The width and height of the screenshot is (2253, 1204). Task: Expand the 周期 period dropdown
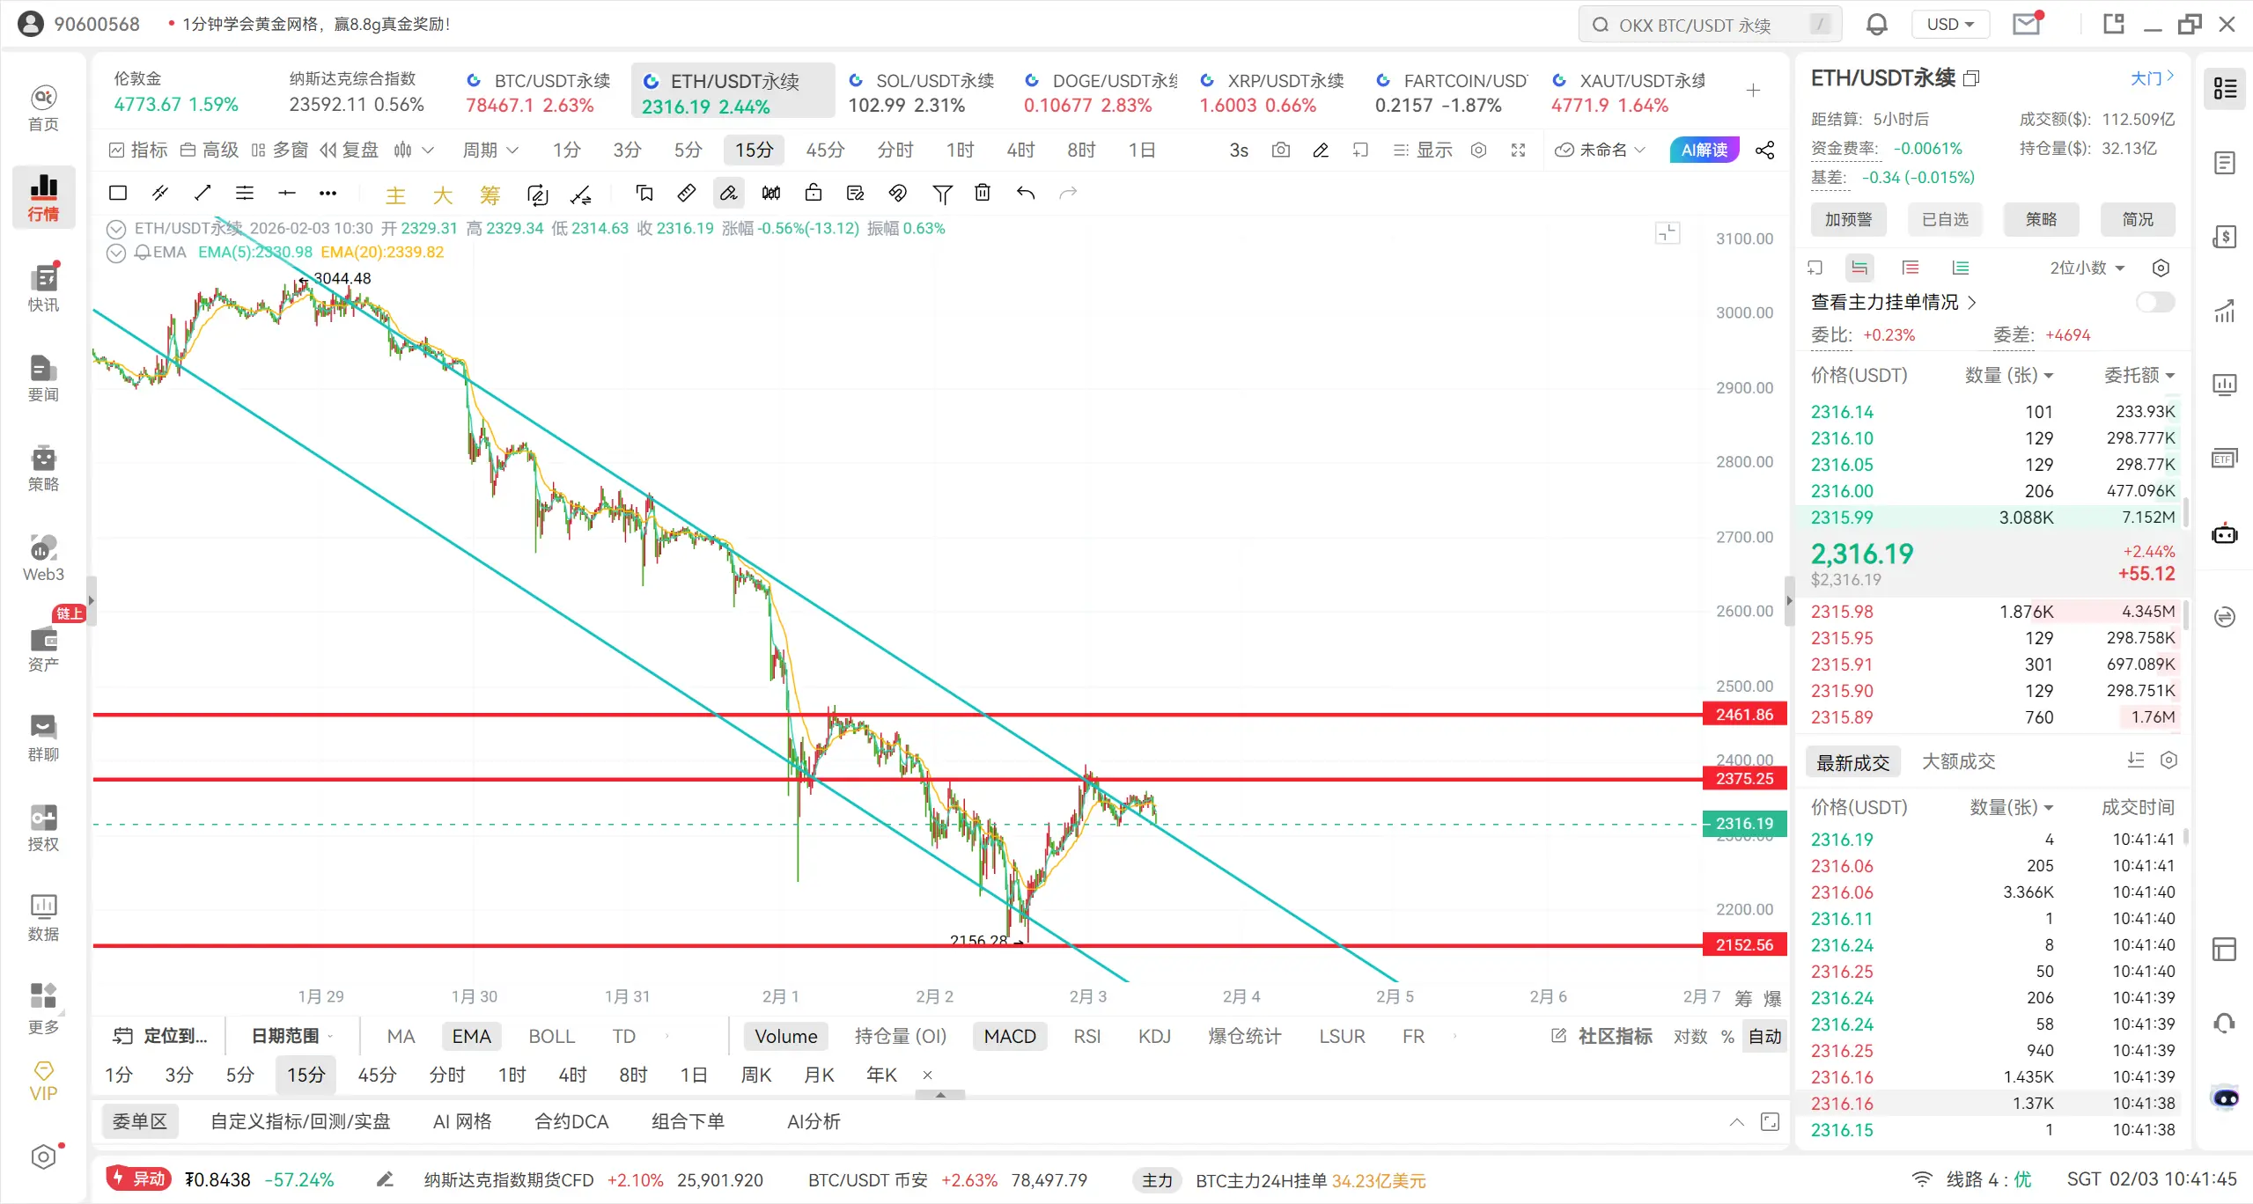[490, 150]
